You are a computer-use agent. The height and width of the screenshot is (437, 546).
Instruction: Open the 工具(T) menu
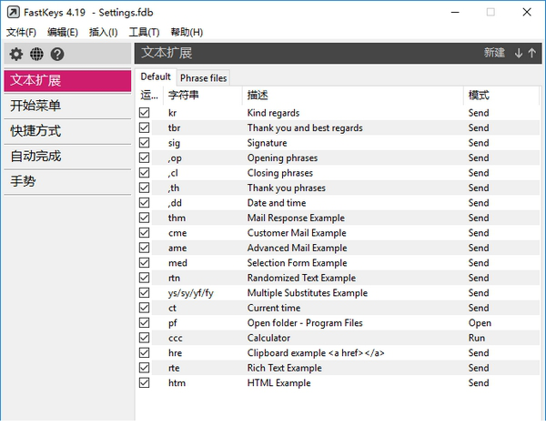[x=144, y=32]
